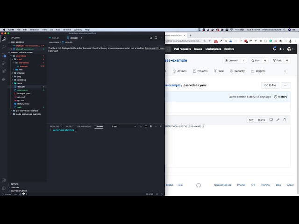Kill the terminal with the trash icon
Viewport: 299px width, 224px height.
pos(151,126)
